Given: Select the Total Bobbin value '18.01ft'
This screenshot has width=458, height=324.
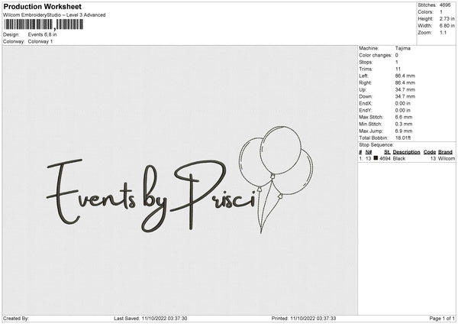Looking at the screenshot, I should [403, 138].
